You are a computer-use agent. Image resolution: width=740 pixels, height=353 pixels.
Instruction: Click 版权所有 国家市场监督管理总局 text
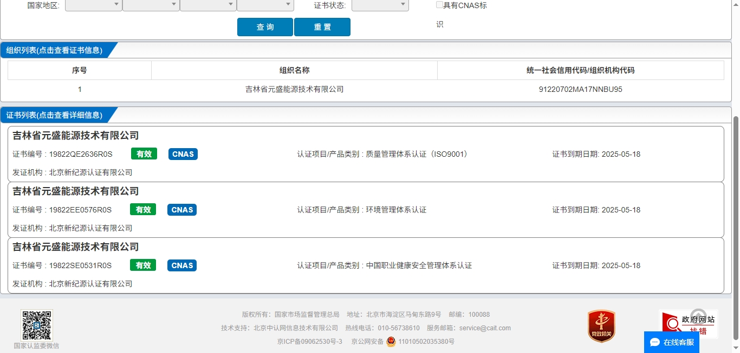click(291, 315)
